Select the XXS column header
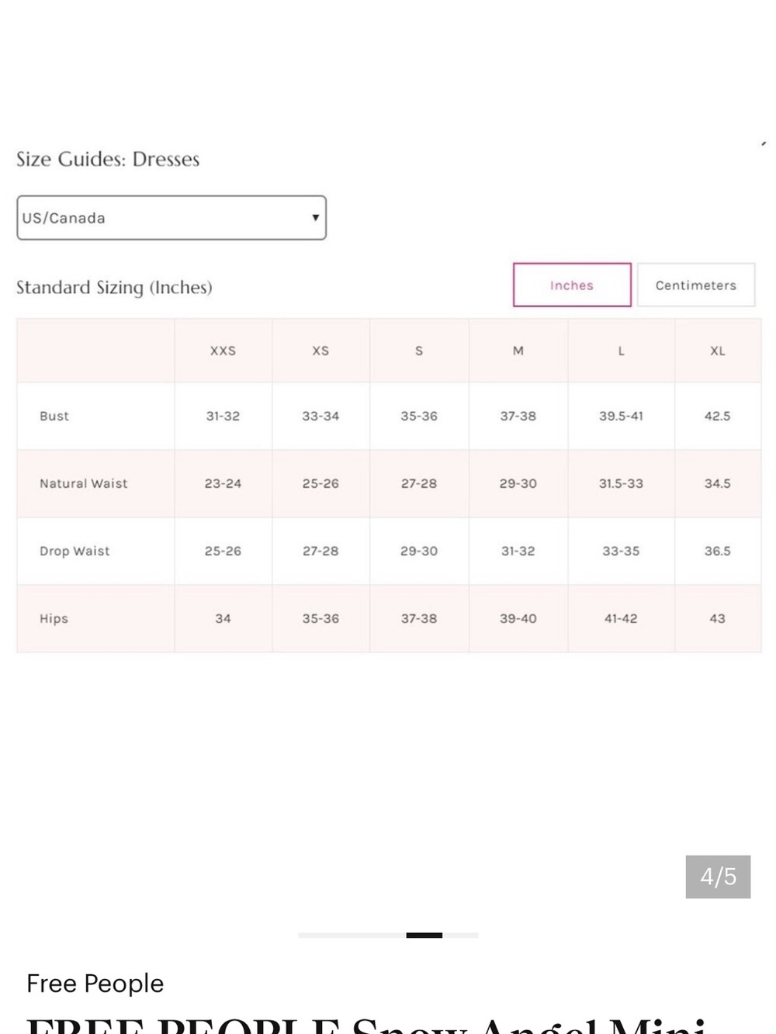 click(223, 351)
